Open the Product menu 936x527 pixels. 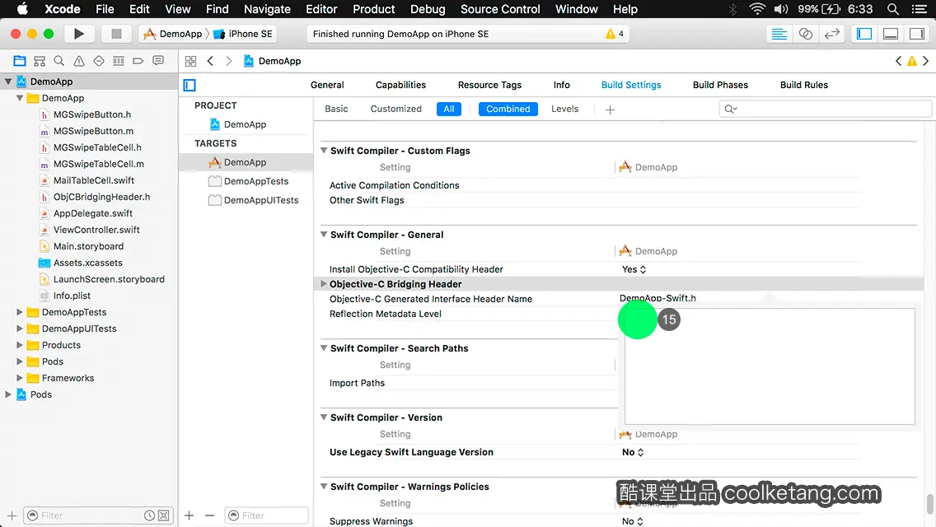[x=374, y=9]
